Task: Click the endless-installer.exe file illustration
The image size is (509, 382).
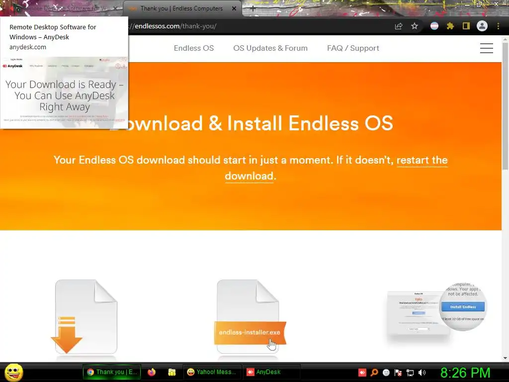Action: tap(250, 317)
